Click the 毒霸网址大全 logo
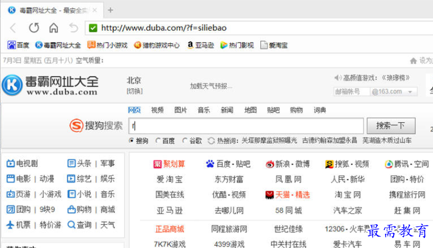The image size is (433, 248). (50, 85)
